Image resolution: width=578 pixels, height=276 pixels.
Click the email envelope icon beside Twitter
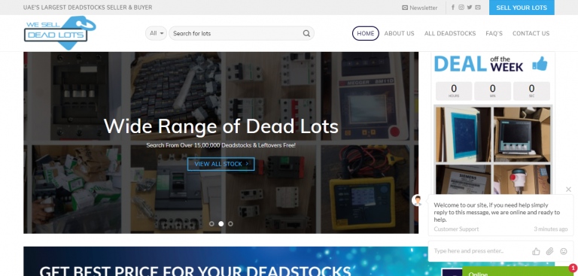478,8
